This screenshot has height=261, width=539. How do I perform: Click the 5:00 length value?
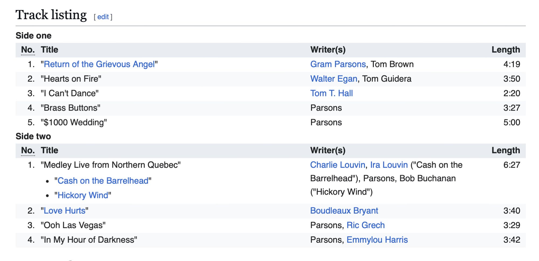point(512,122)
